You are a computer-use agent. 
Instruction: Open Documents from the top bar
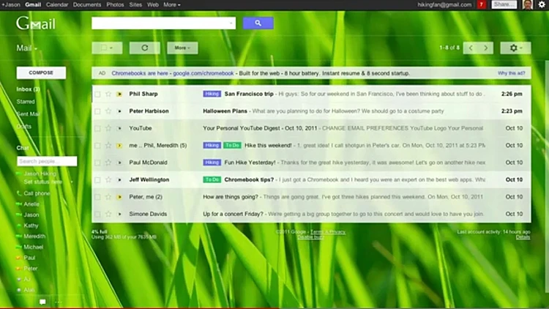point(87,4)
